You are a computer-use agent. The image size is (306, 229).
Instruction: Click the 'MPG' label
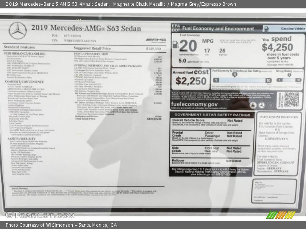[208, 41]
